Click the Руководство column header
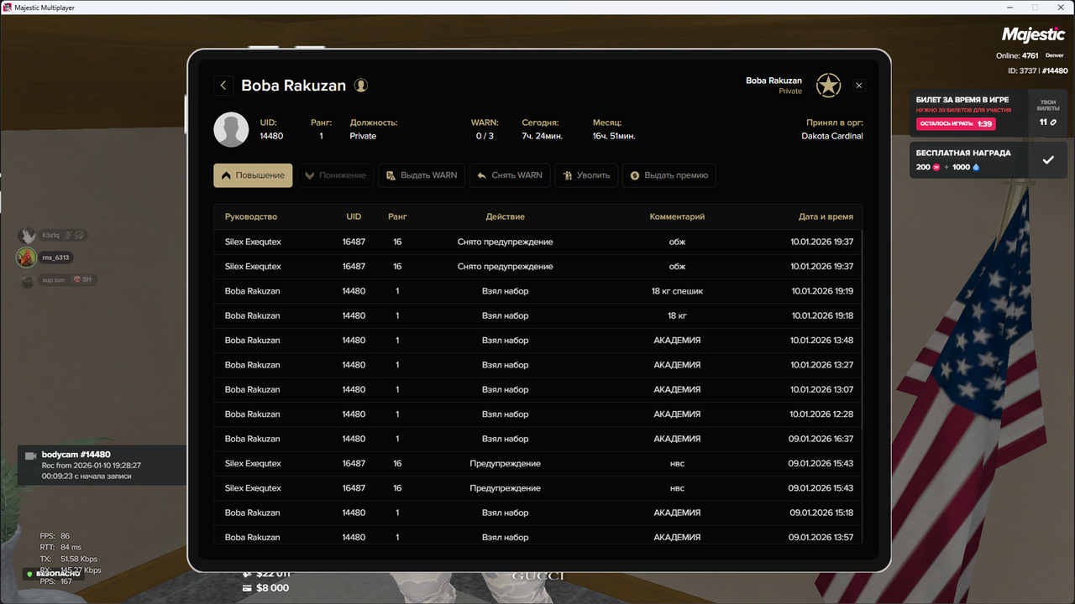 (251, 216)
